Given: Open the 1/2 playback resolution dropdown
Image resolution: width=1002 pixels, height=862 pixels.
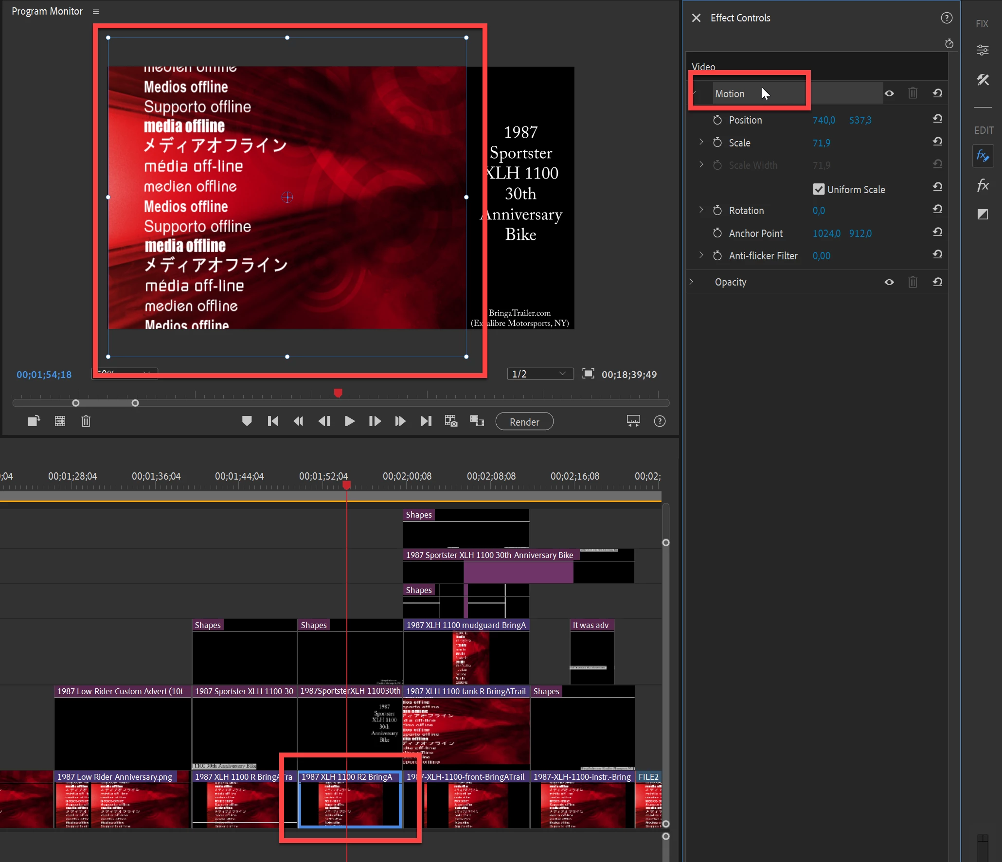Looking at the screenshot, I should (539, 374).
